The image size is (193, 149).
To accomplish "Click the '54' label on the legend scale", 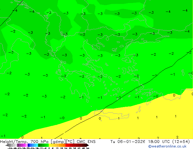I will click(x=88, y=148).
